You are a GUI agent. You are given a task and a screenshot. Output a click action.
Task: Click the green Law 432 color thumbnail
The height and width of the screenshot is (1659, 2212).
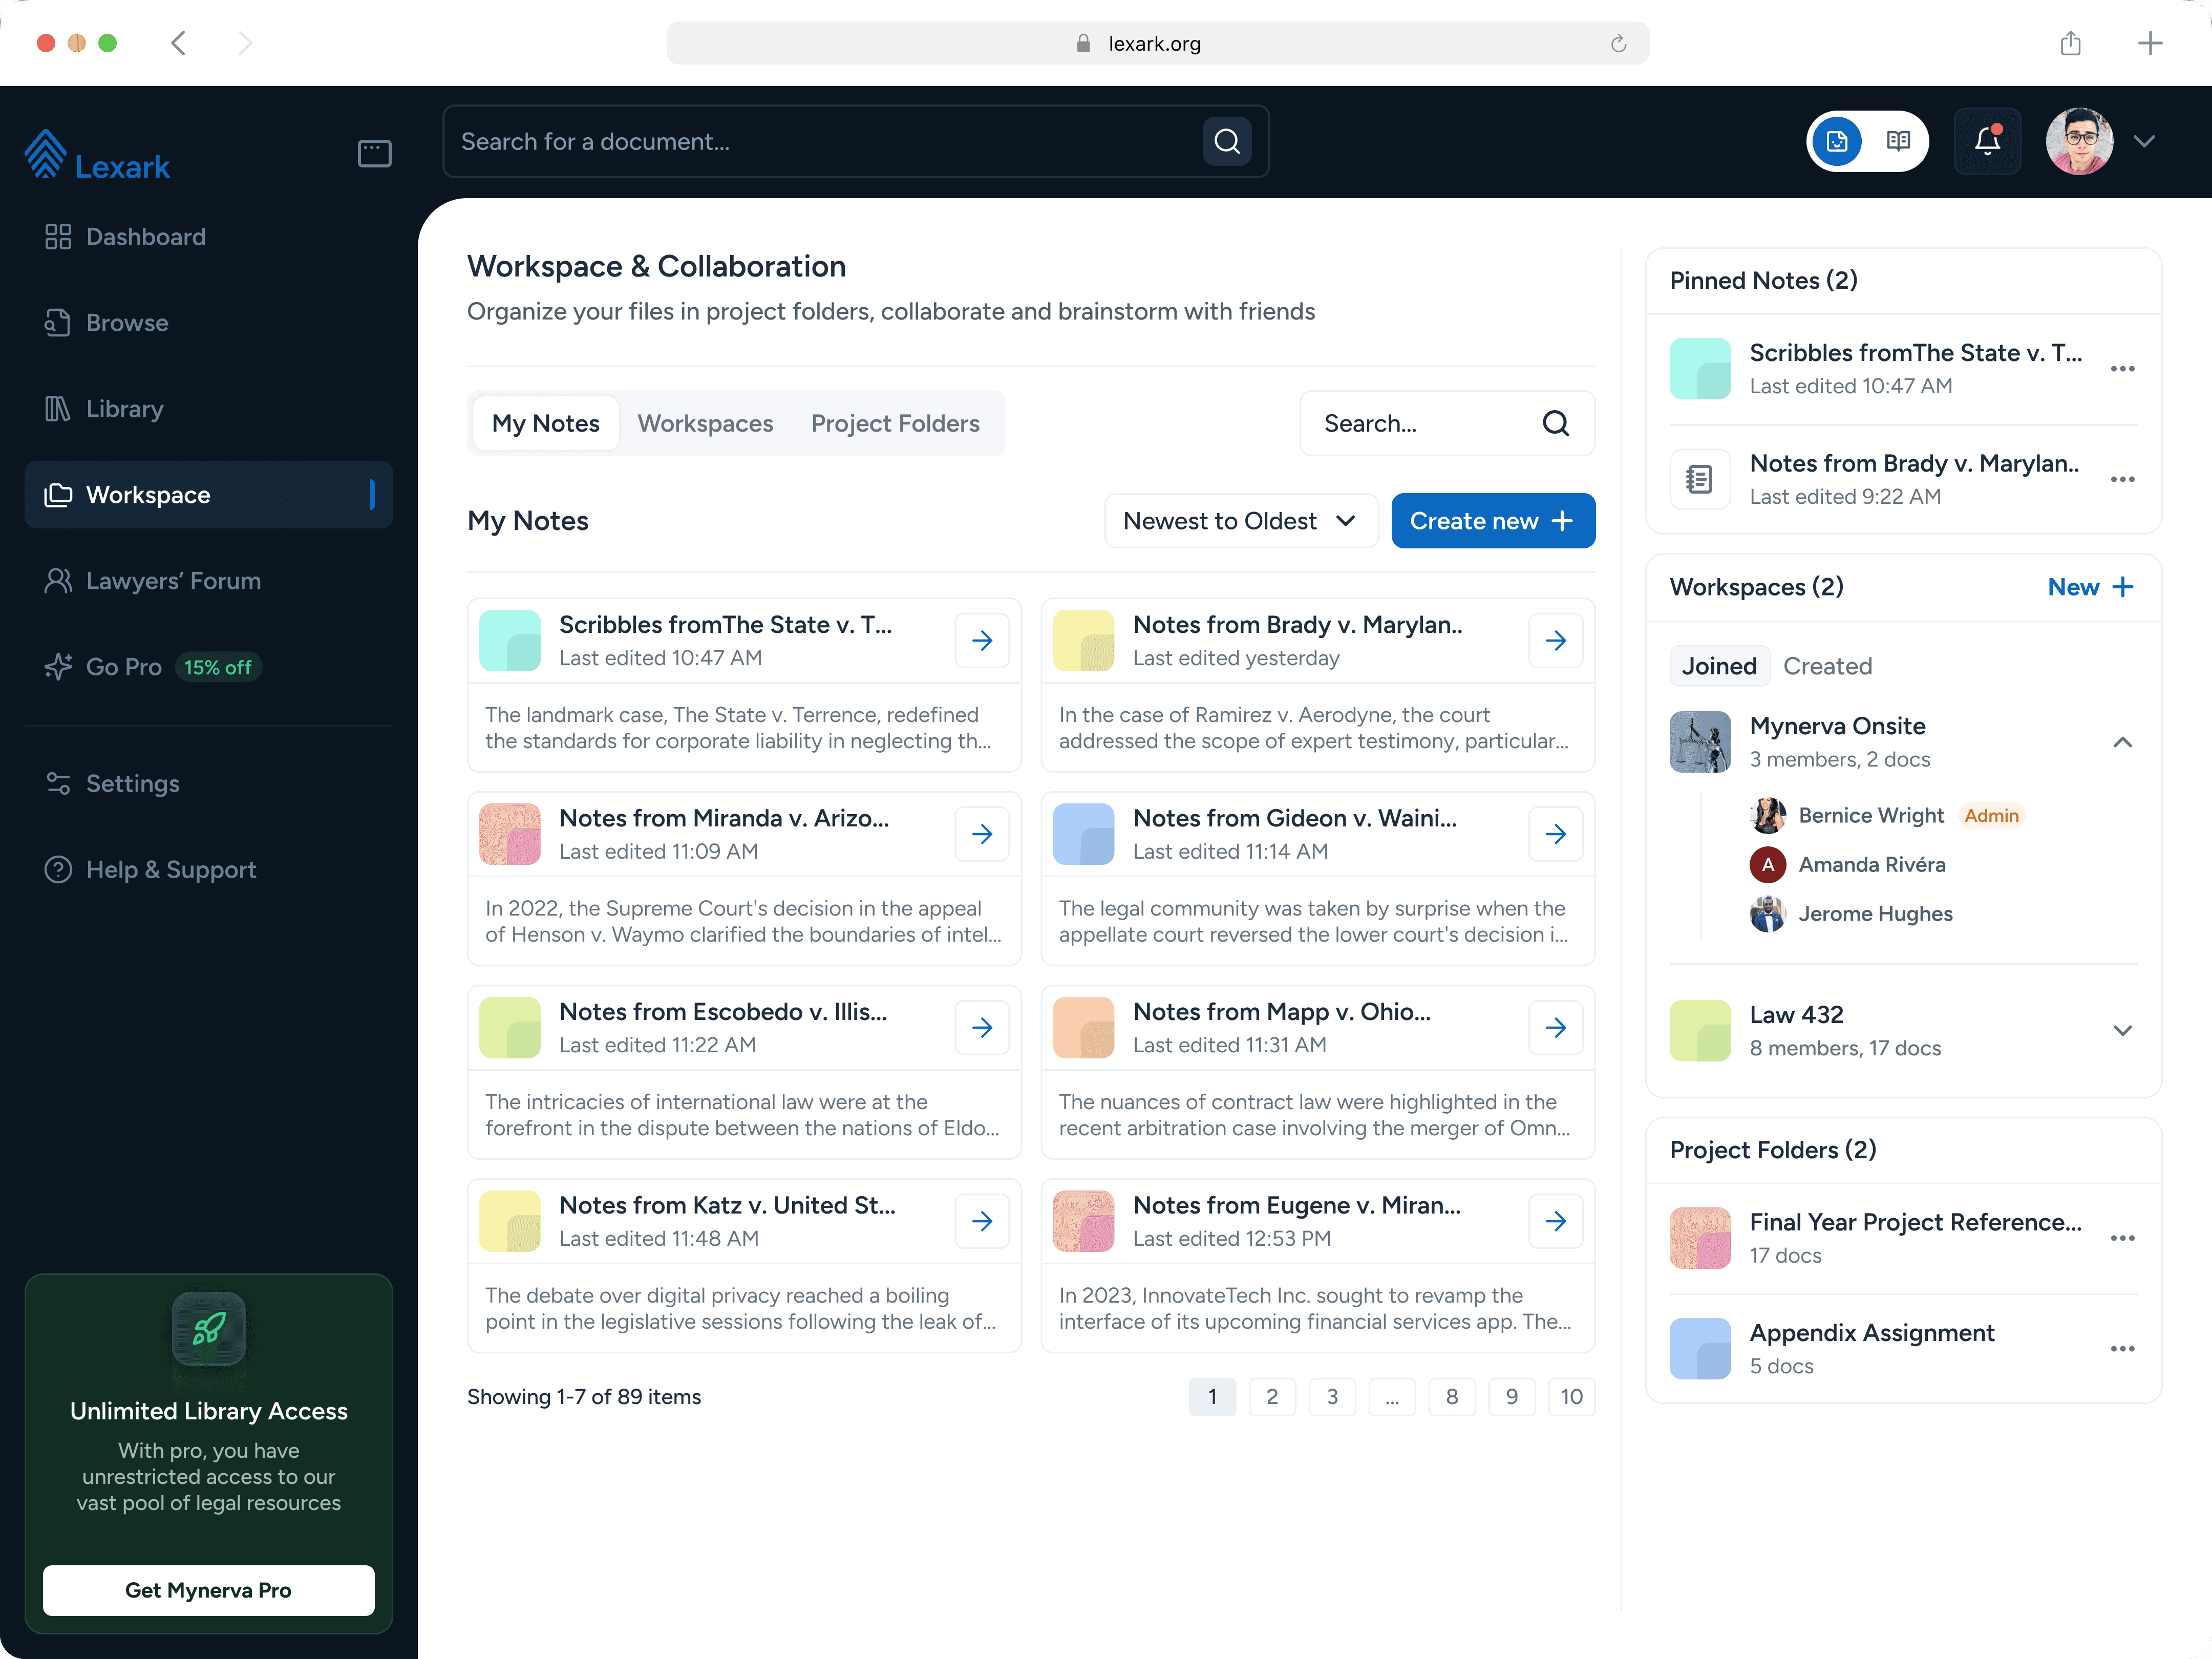(1699, 1030)
